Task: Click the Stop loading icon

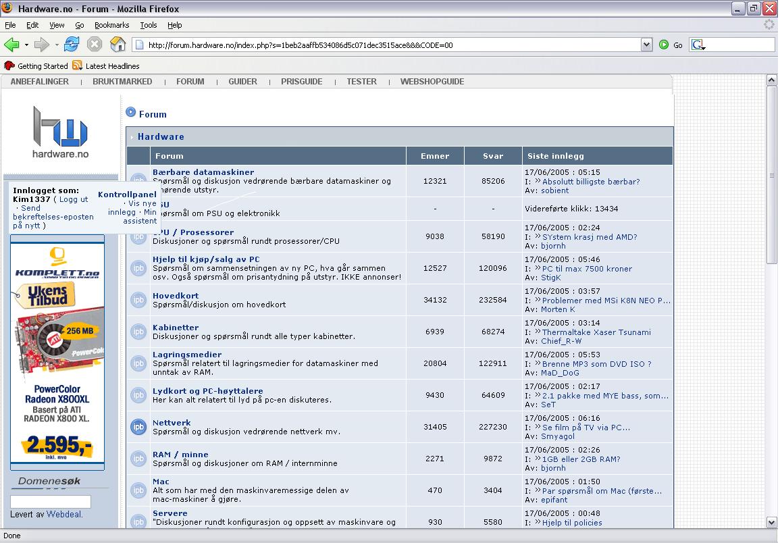Action: coord(95,45)
